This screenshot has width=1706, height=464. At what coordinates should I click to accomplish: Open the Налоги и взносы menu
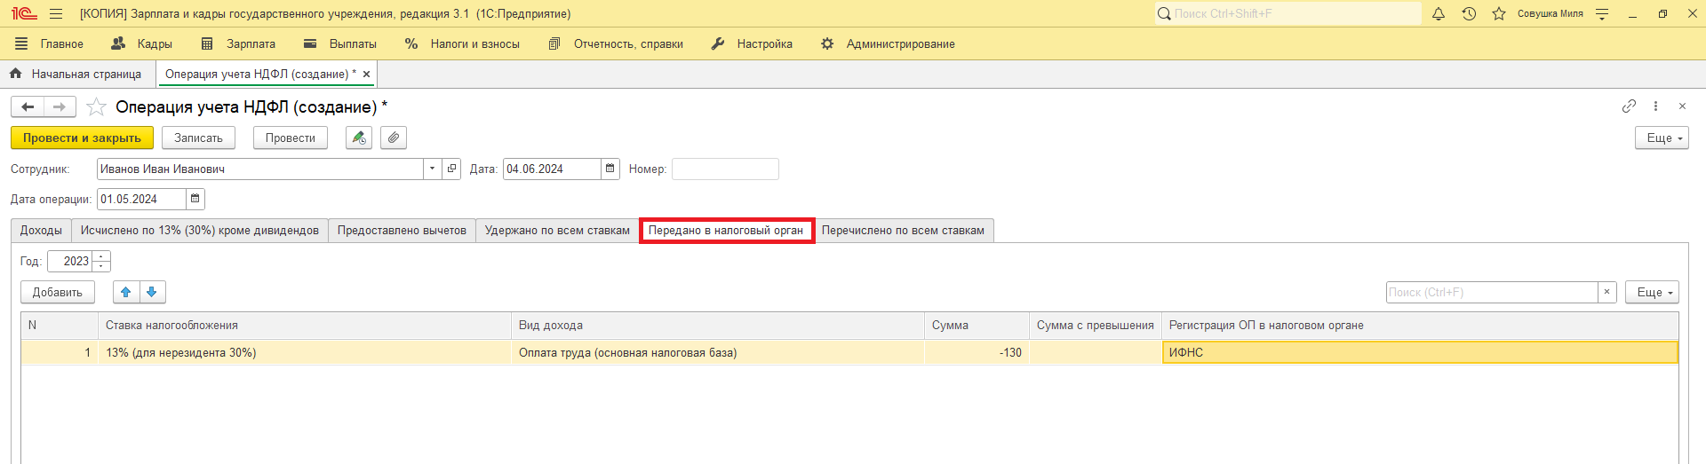[x=462, y=44]
